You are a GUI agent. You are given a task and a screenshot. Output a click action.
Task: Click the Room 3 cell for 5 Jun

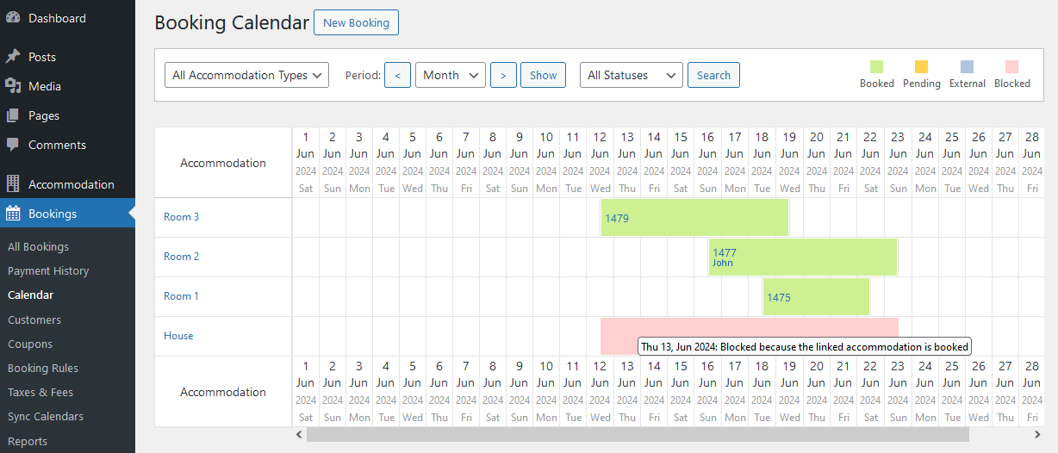413,218
